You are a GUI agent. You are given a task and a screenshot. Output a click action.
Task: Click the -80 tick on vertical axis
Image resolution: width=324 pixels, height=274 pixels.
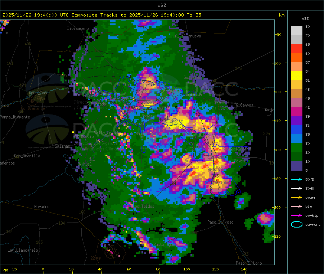pos(278,34)
